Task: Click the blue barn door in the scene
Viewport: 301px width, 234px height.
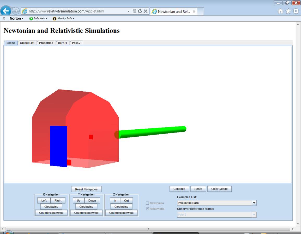Action: point(58,146)
